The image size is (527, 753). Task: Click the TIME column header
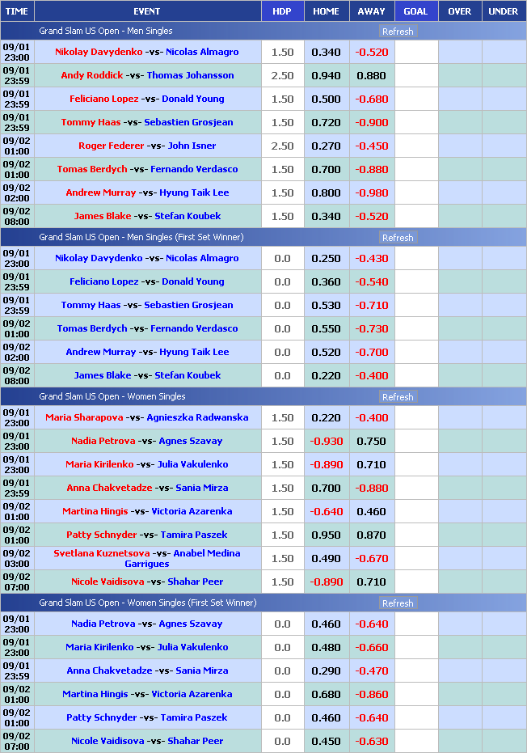(x=16, y=11)
